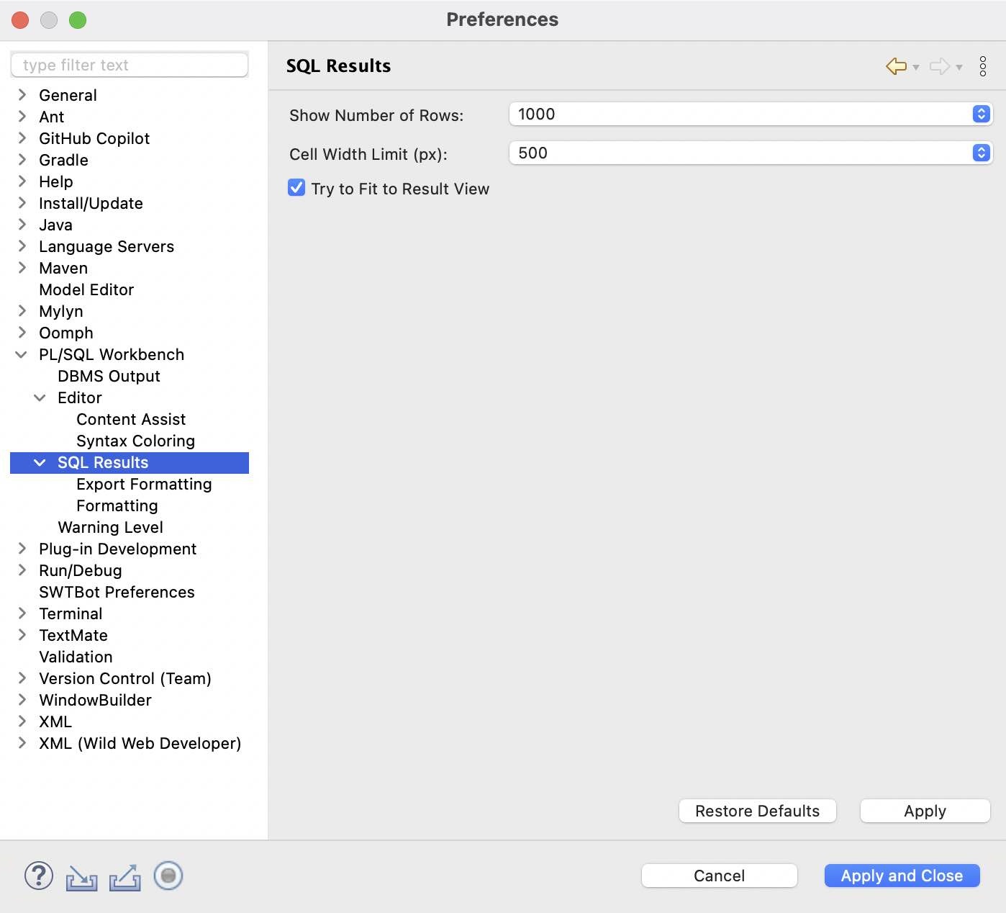Click the Export preferences icon
This screenshot has width=1006, height=913.
pos(124,876)
